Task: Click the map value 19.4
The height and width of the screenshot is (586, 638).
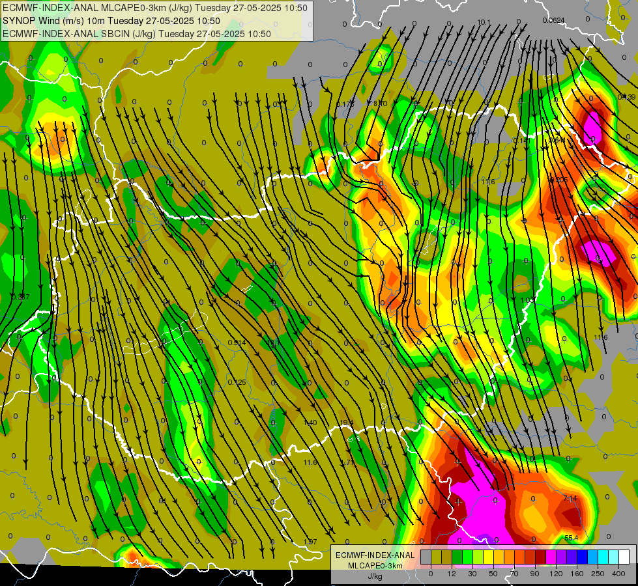Action: pos(346,423)
